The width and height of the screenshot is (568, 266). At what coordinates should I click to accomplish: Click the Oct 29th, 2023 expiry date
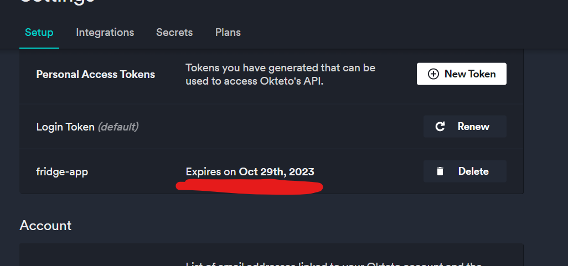(276, 172)
